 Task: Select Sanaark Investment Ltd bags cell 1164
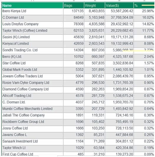[74, 141]
